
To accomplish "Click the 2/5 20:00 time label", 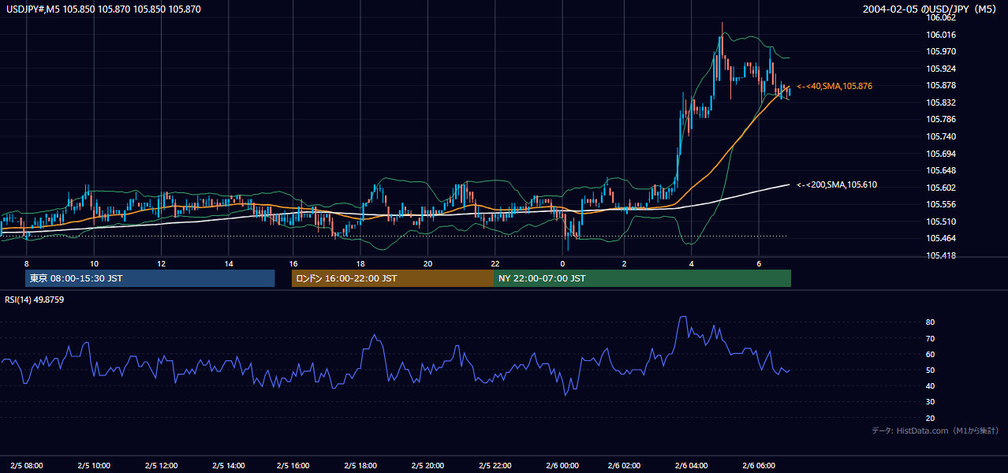I will click(x=427, y=465).
